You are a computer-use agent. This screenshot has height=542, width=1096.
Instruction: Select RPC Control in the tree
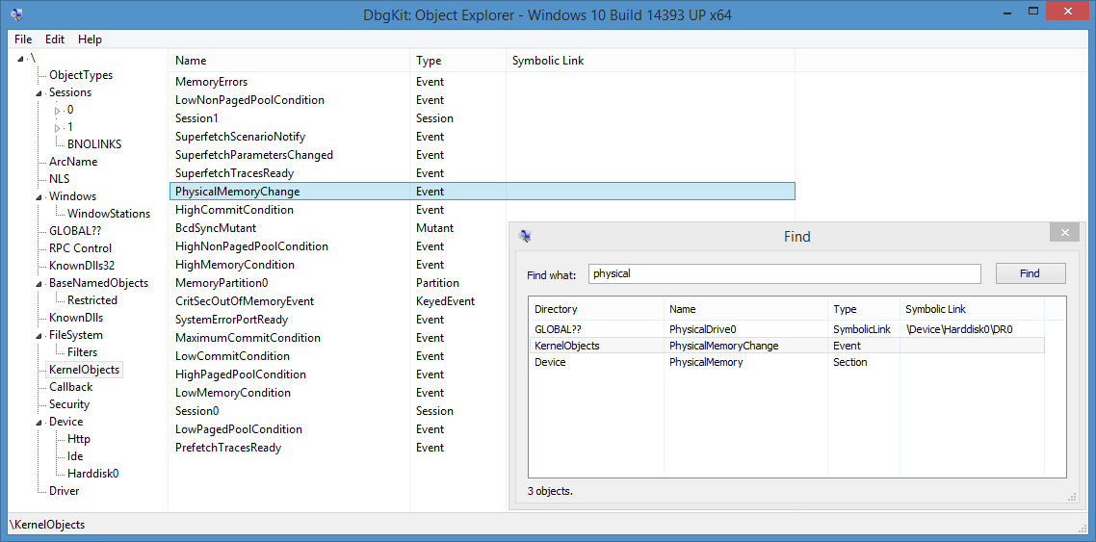80,248
